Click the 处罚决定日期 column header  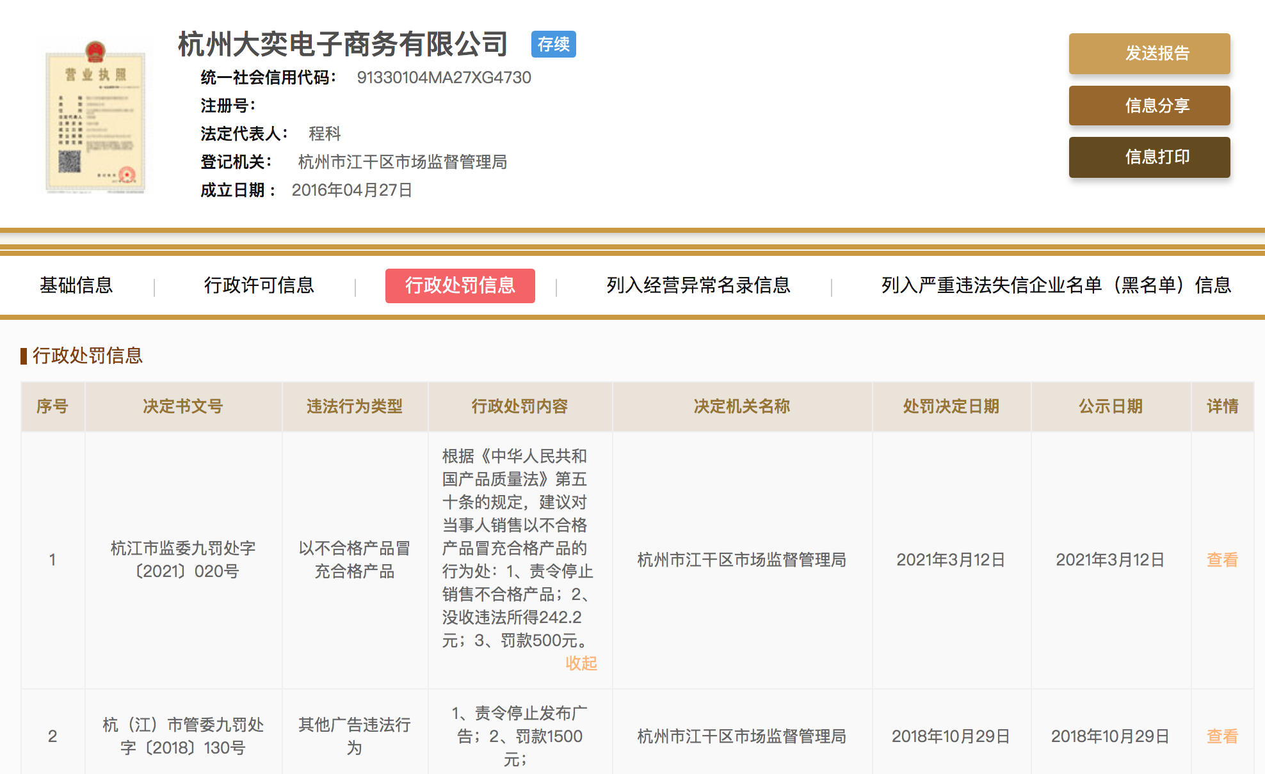click(951, 406)
